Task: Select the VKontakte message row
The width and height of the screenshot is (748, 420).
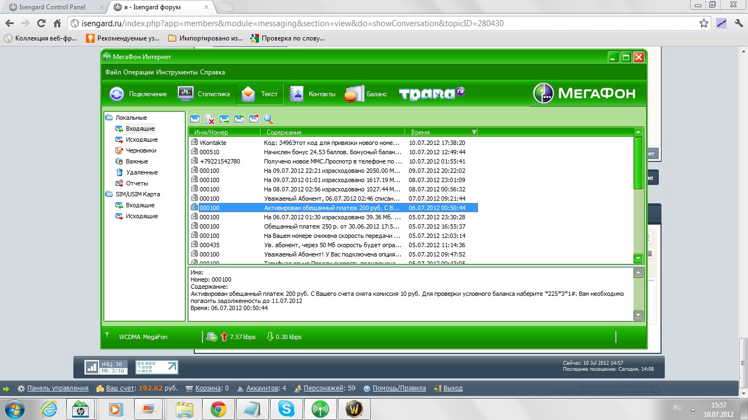Action: coord(334,143)
